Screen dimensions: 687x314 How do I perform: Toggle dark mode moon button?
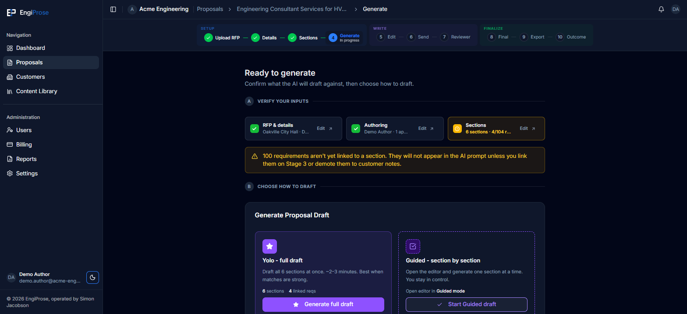coord(92,277)
